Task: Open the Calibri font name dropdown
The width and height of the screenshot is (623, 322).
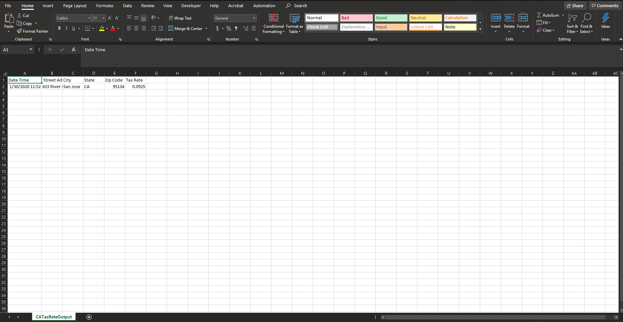Action: (89, 18)
